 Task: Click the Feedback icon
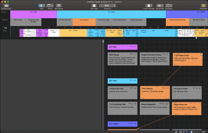(x=203, y=6)
